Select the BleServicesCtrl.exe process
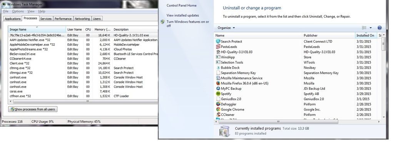Screen dimensions: 394x142 click(x=83, y=54)
